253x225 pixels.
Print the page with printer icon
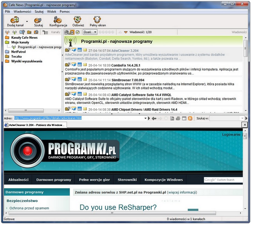[x=178, y=118]
